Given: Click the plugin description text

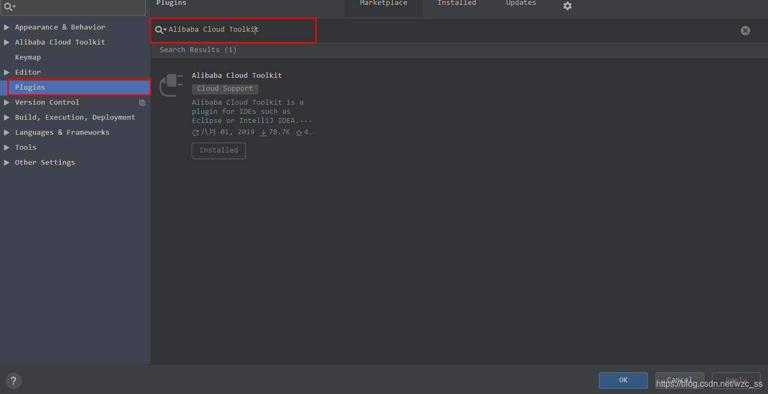Looking at the screenshot, I should (x=252, y=112).
